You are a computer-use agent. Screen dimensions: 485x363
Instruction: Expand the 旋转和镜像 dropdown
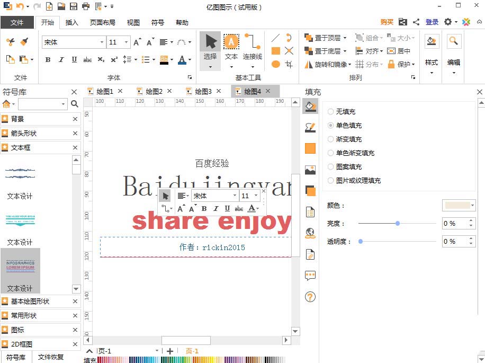[350, 64]
